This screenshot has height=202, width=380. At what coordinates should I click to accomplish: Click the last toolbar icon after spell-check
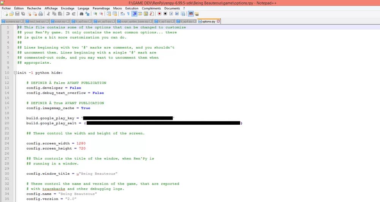[197, 14]
